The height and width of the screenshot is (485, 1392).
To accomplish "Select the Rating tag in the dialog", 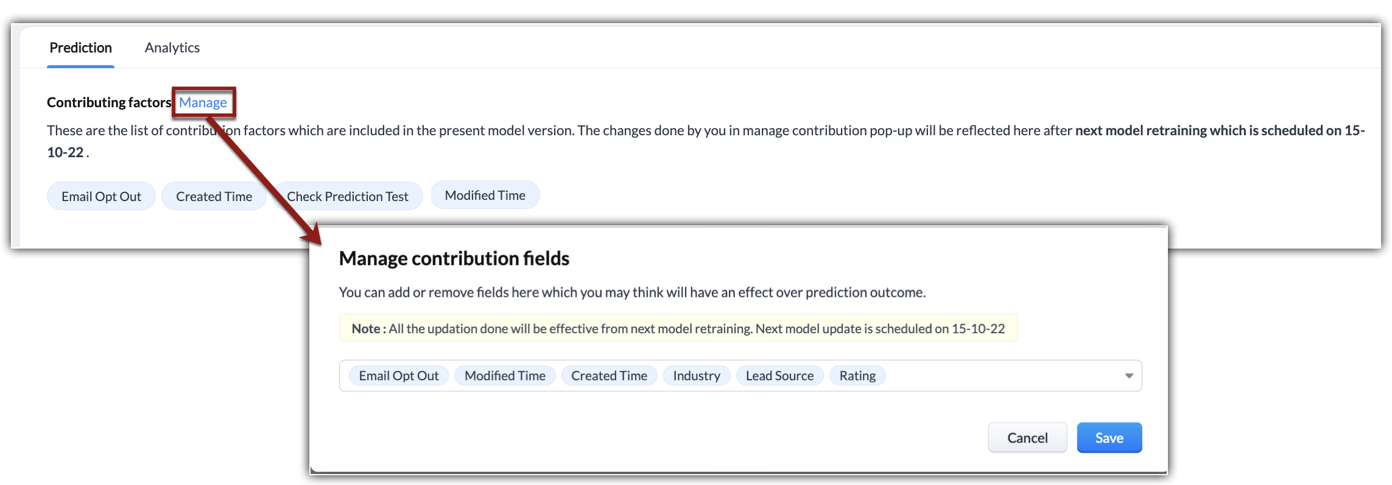I will pos(857,376).
